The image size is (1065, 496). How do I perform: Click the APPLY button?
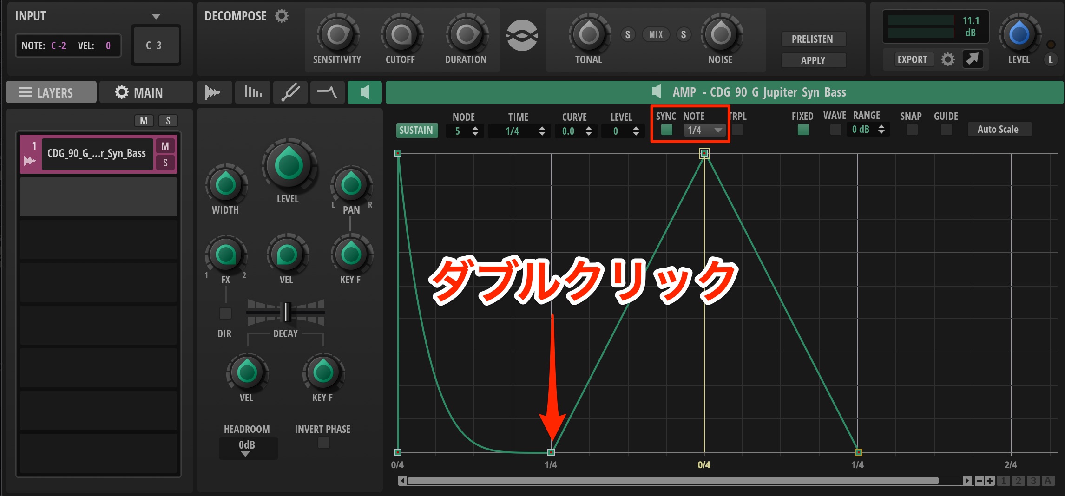(813, 60)
